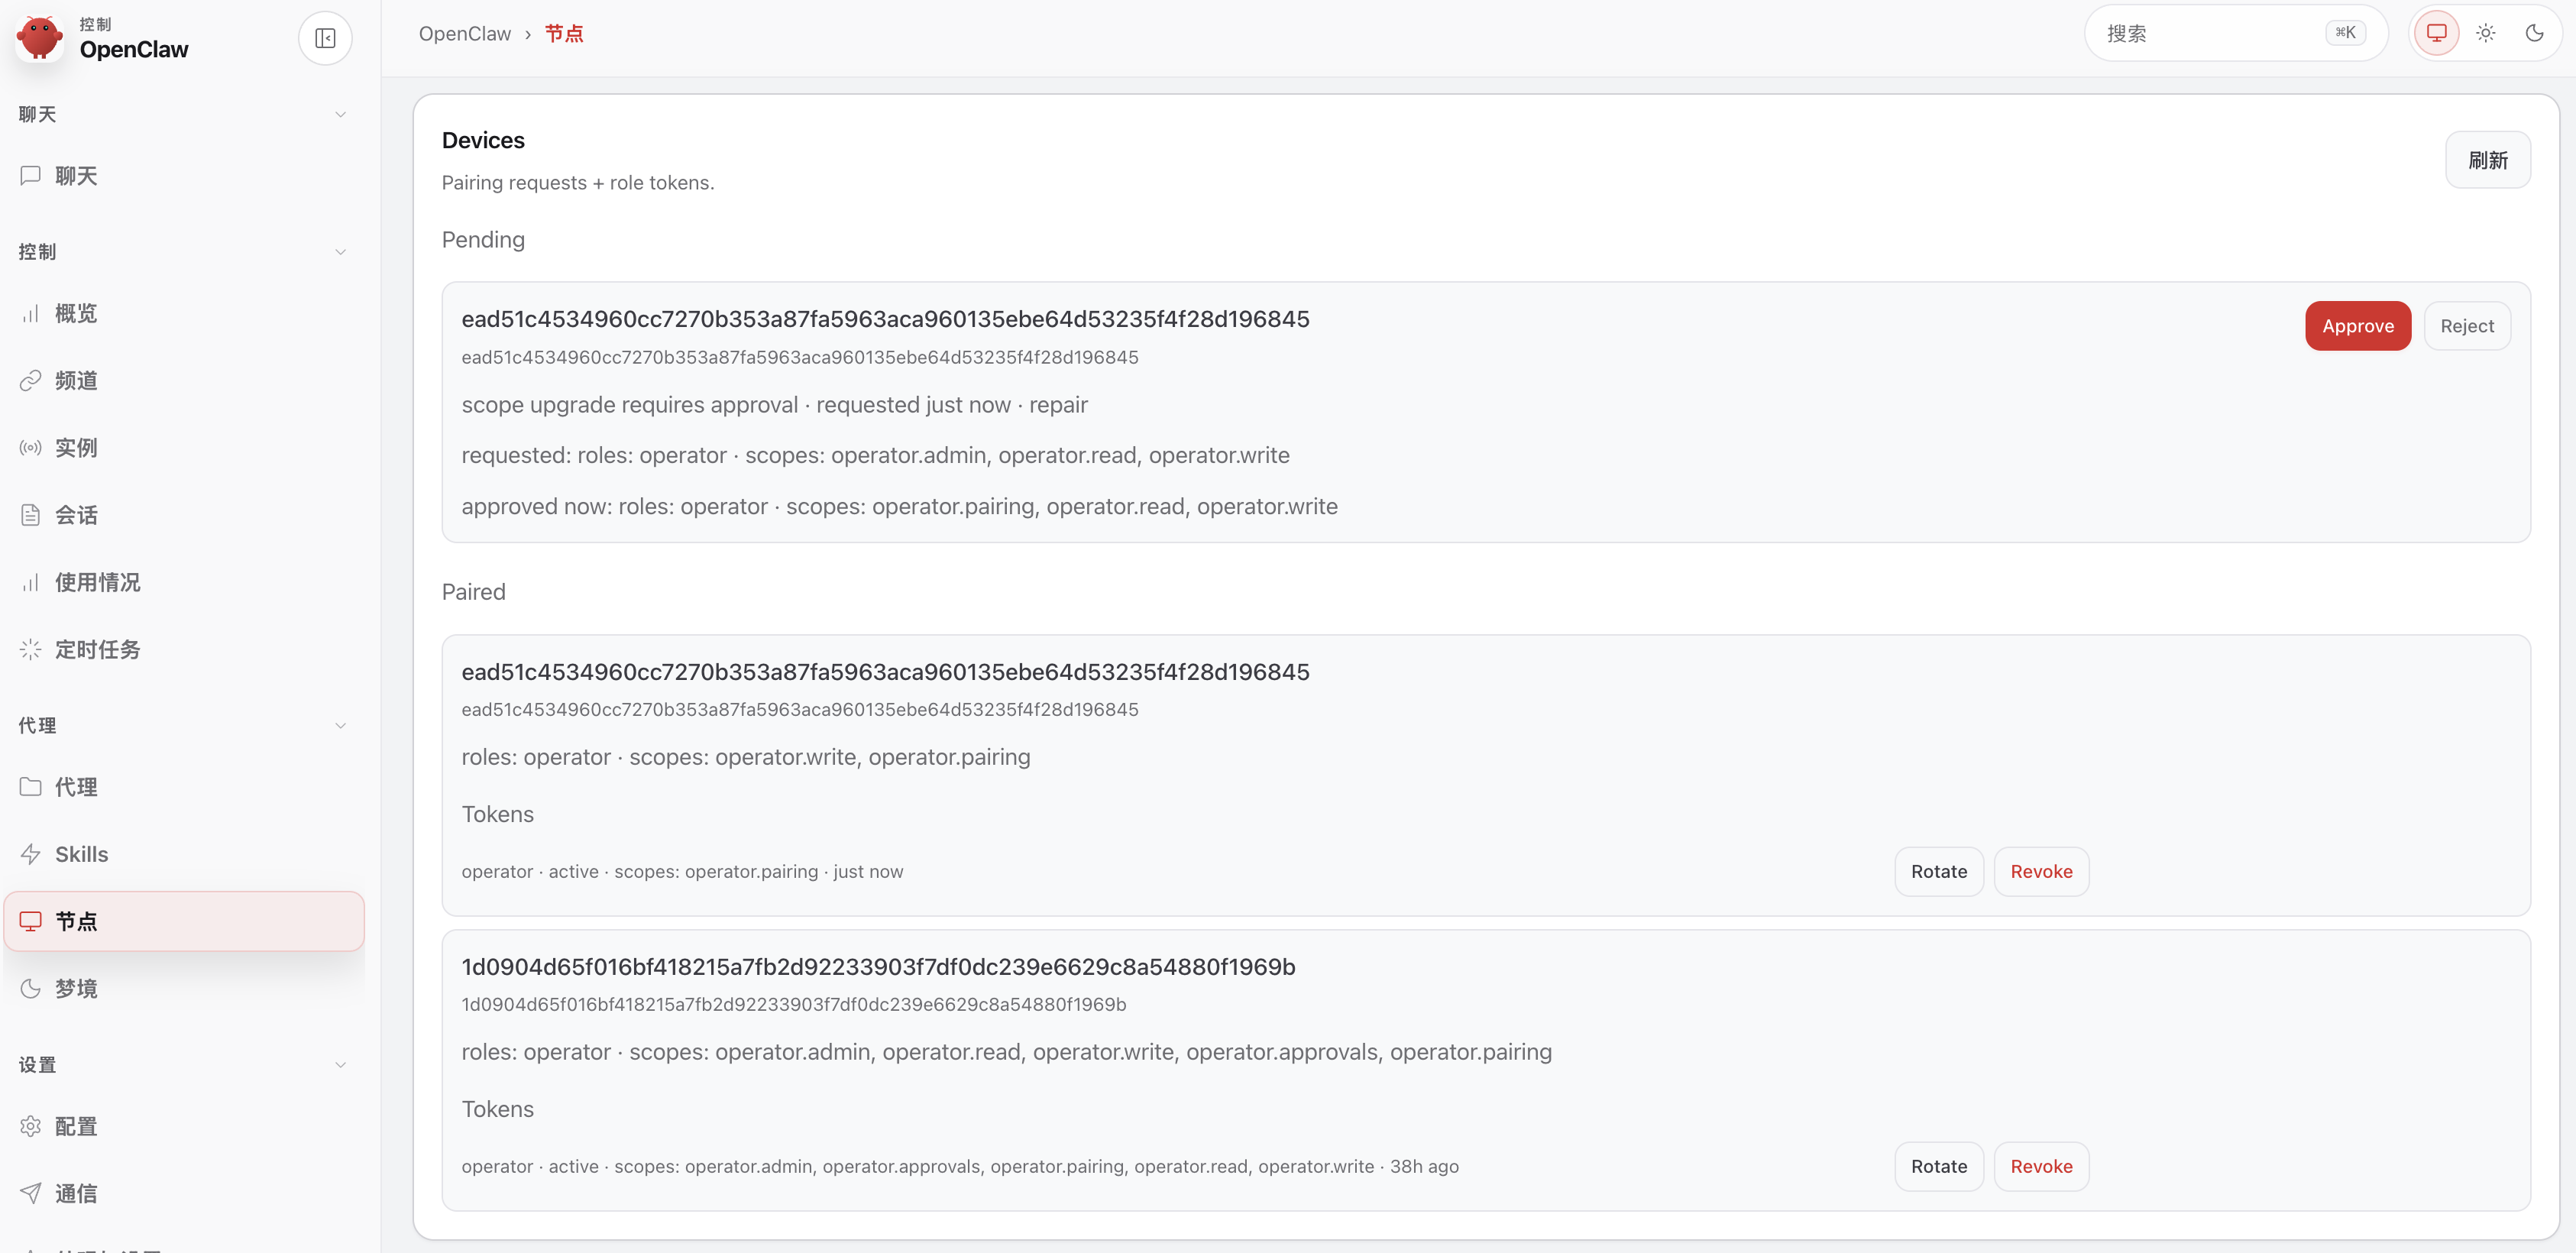This screenshot has height=1253, width=2576.
Task: Click the 梦境 moon icon
Action: (x=31, y=988)
